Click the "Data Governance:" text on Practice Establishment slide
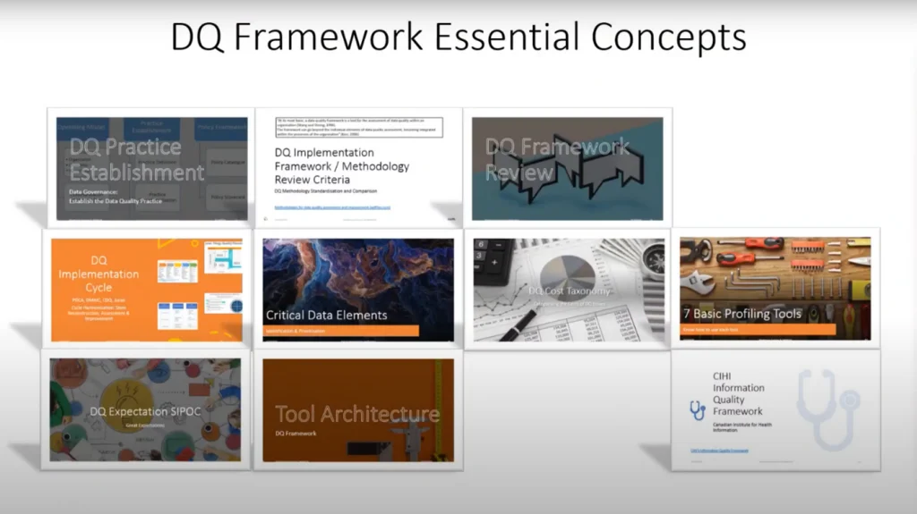The height and width of the screenshot is (514, 917). point(93,191)
